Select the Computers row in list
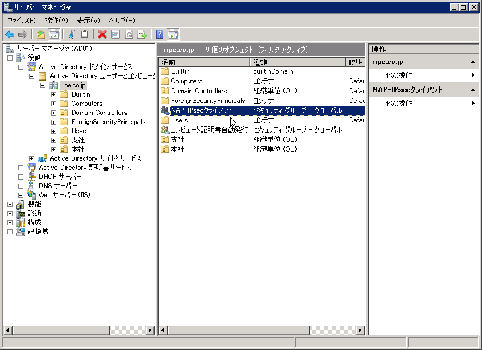This screenshot has height=350, width=482. [262, 81]
